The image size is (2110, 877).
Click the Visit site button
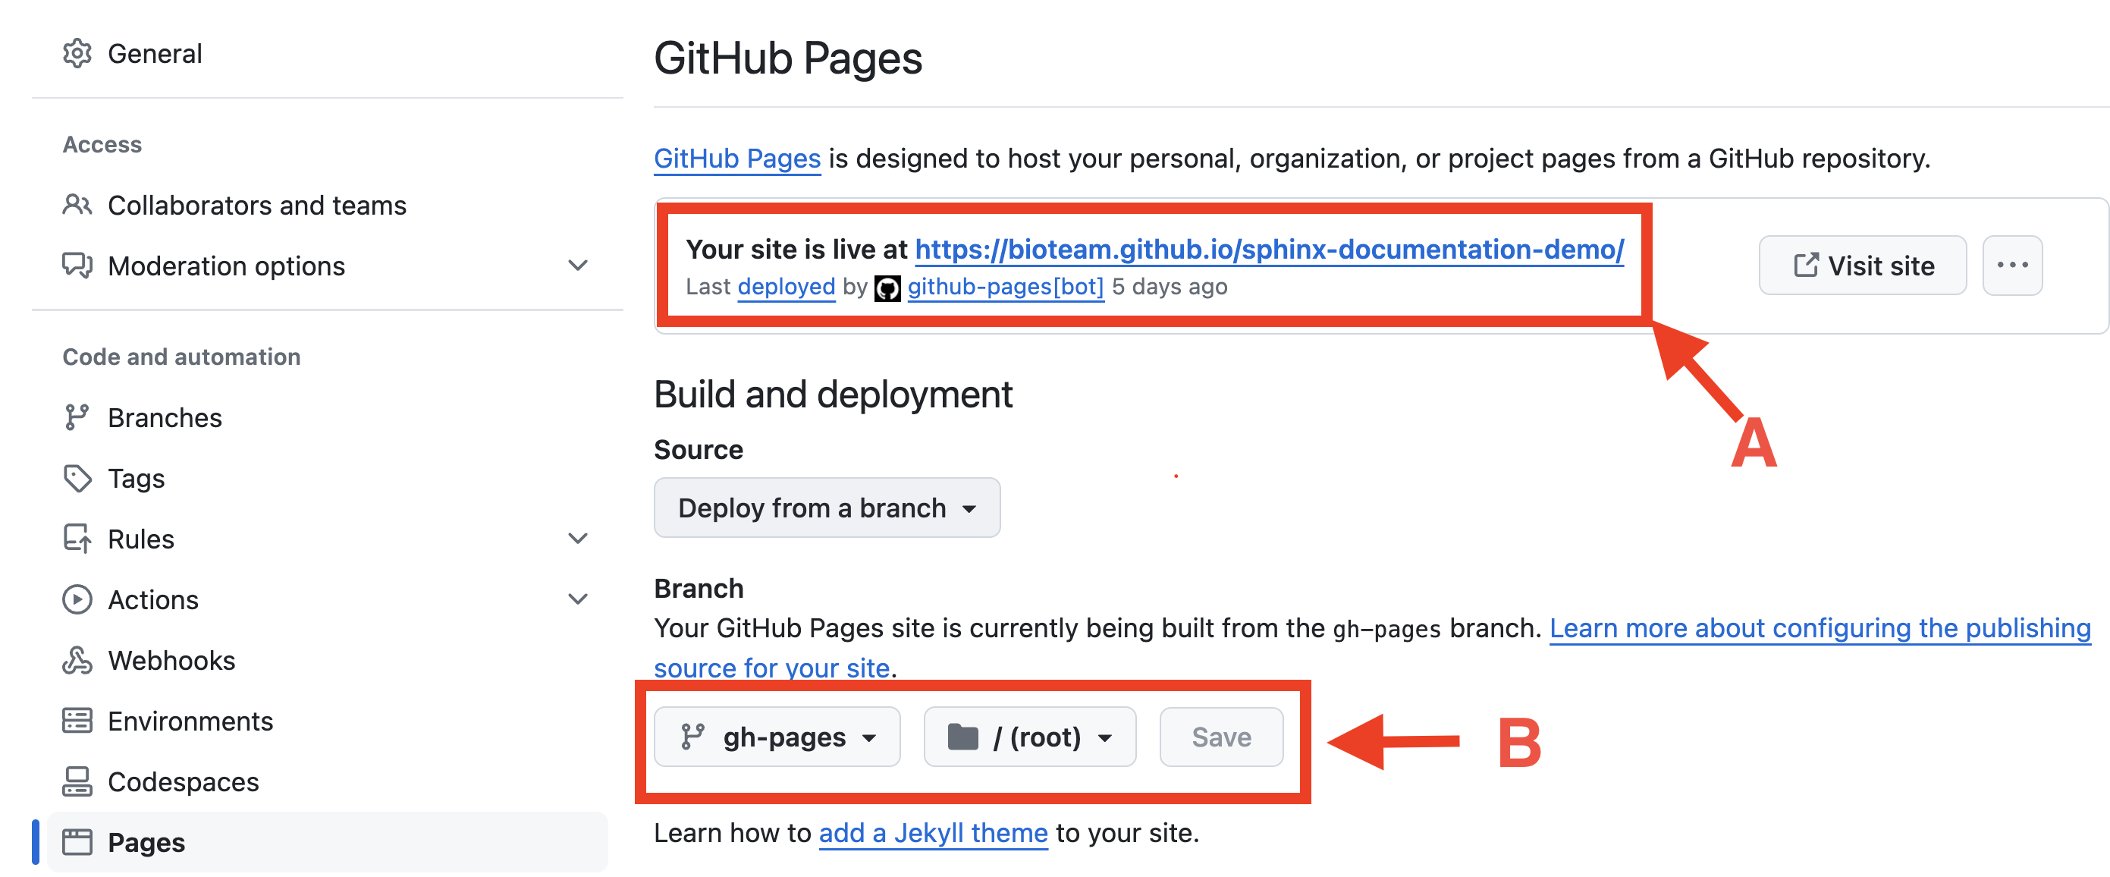pos(1862,266)
